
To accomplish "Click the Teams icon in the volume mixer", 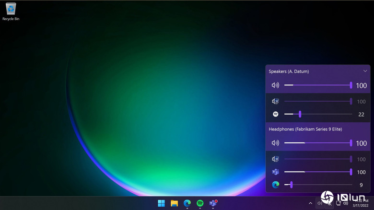I will coord(276,172).
